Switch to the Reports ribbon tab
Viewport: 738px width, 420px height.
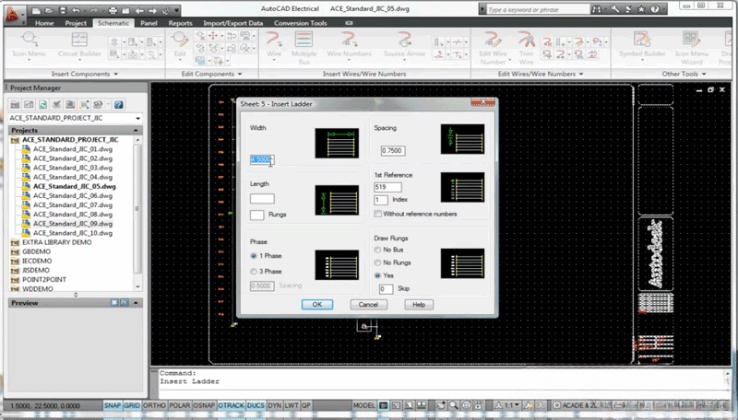pyautogui.click(x=180, y=23)
